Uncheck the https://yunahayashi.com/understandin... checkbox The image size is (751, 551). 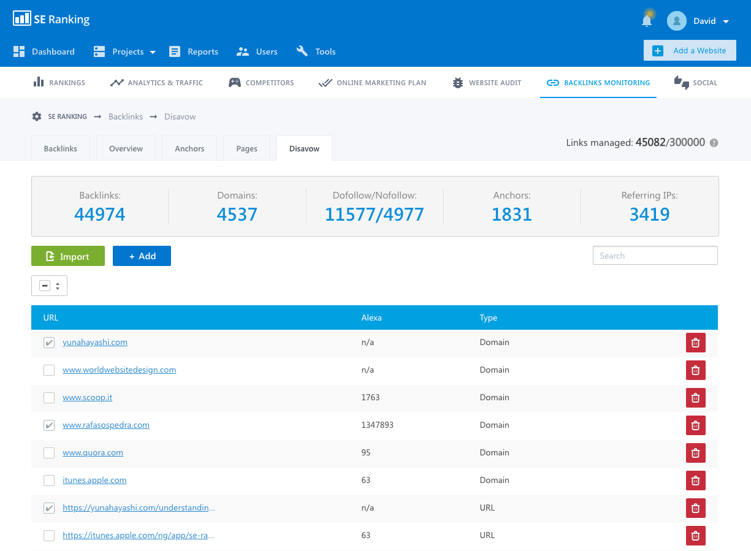click(x=49, y=508)
